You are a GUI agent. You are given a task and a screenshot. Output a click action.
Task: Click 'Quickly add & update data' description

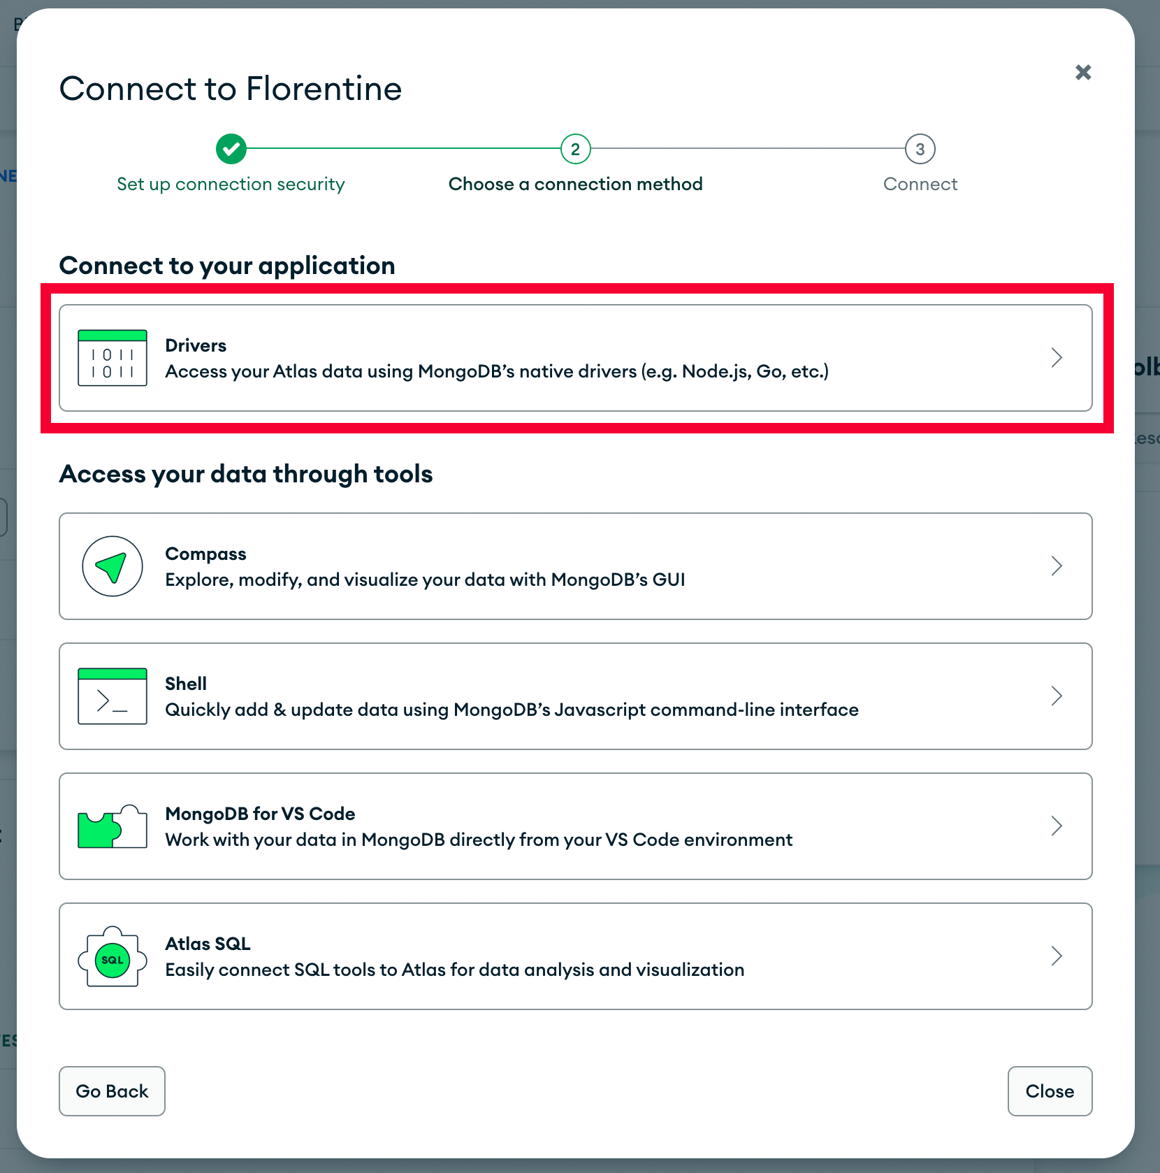click(x=512, y=710)
